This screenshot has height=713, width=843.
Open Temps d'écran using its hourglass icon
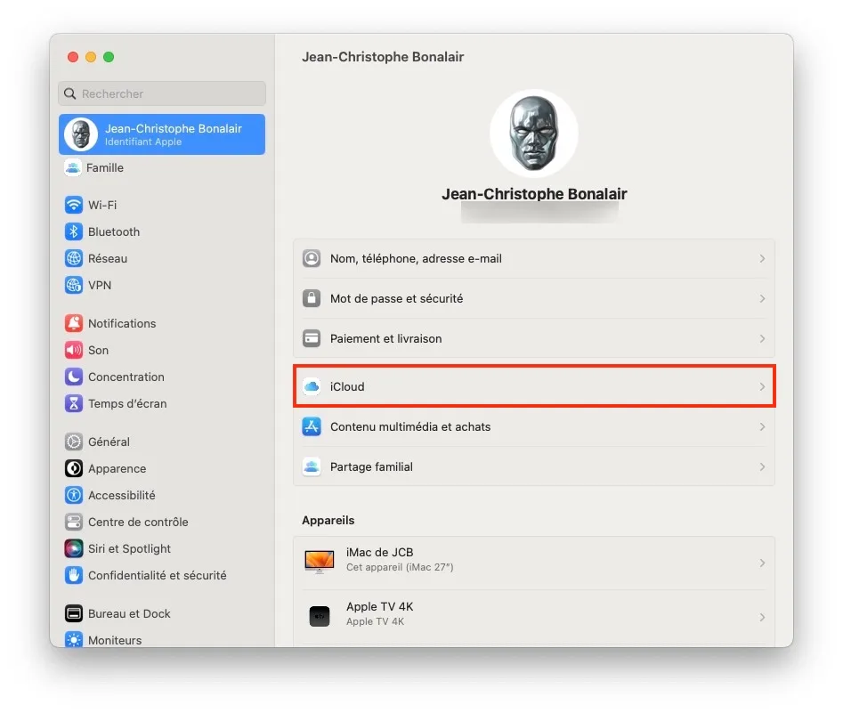click(x=72, y=403)
